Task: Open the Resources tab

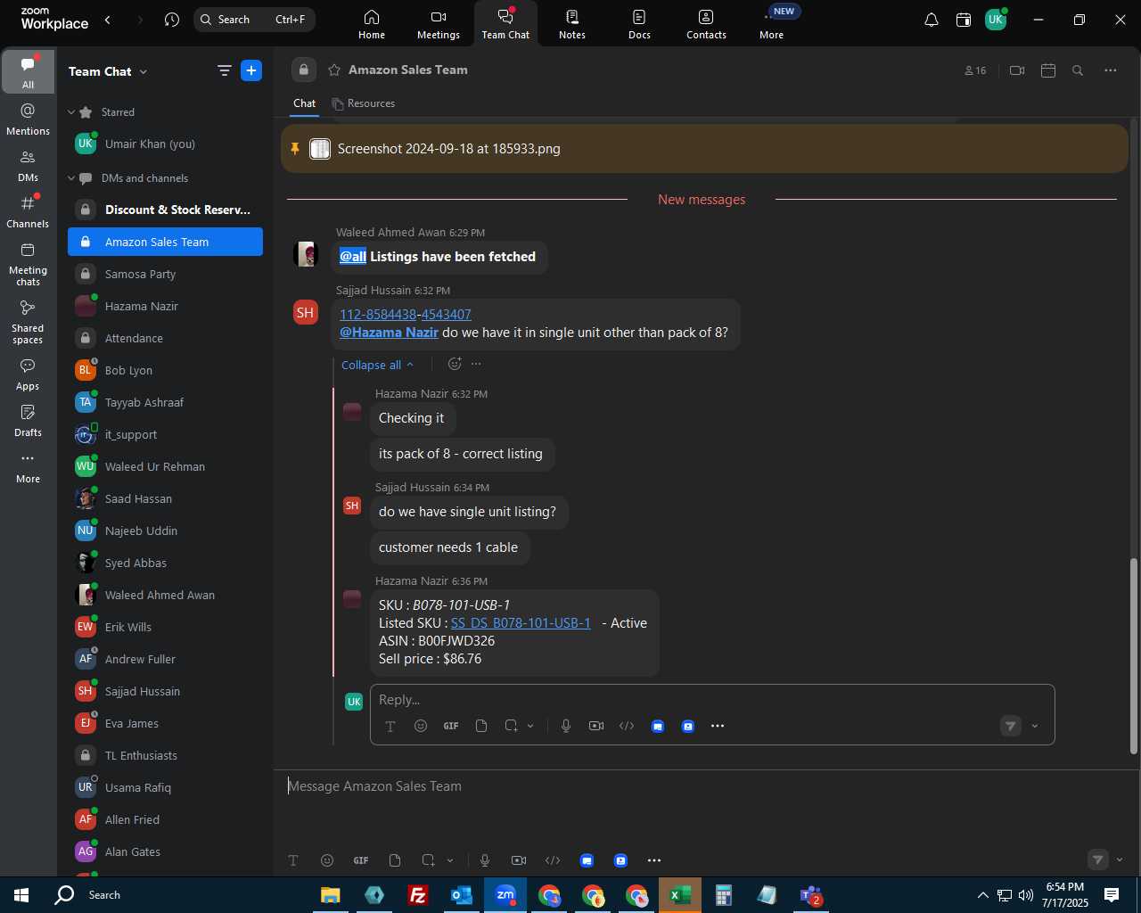Action: [x=363, y=103]
